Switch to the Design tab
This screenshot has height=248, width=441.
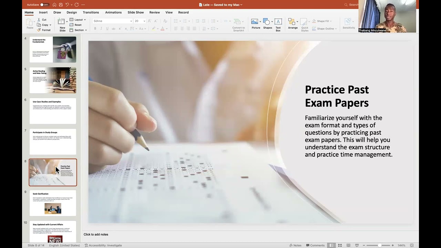coord(72,12)
